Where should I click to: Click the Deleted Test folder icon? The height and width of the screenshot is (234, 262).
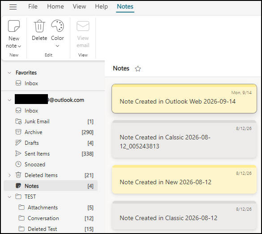pos(21,229)
